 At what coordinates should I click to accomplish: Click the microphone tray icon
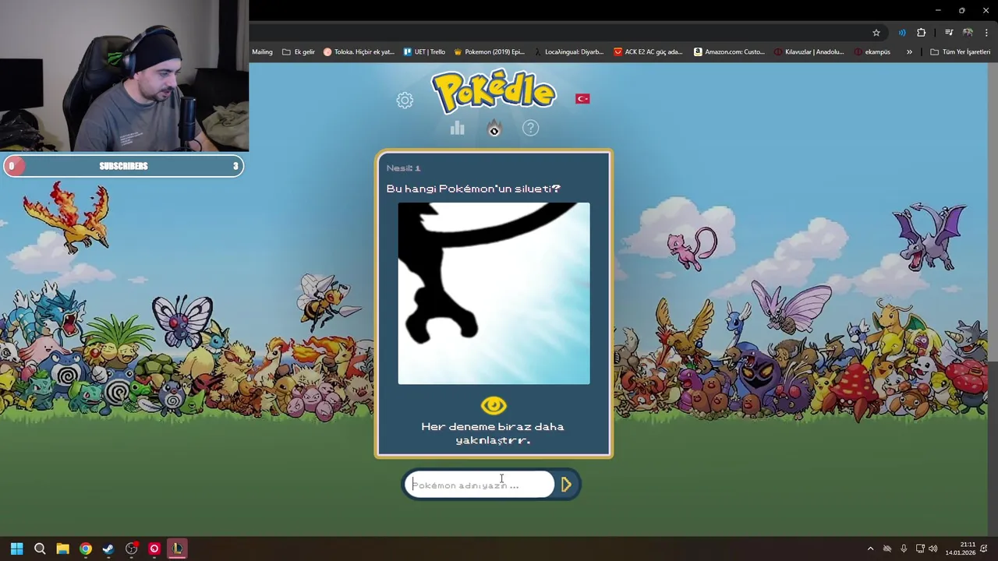pyautogui.click(x=904, y=549)
